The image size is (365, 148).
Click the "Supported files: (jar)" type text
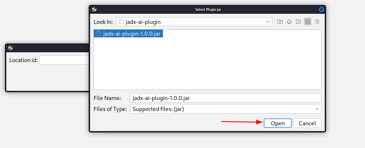[158, 109]
